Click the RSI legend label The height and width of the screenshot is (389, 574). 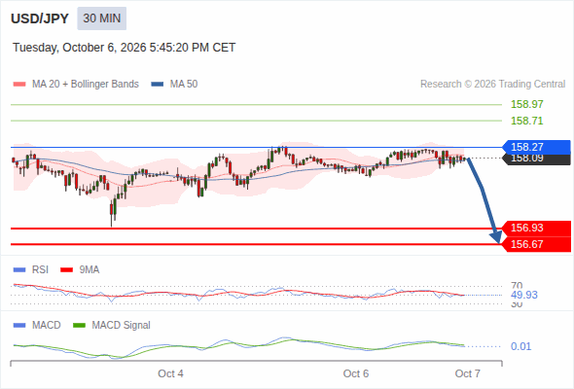pos(40,270)
